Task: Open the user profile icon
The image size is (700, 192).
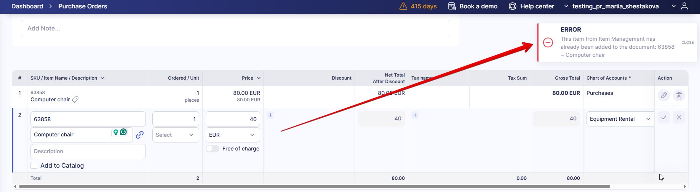Action: click(x=684, y=6)
